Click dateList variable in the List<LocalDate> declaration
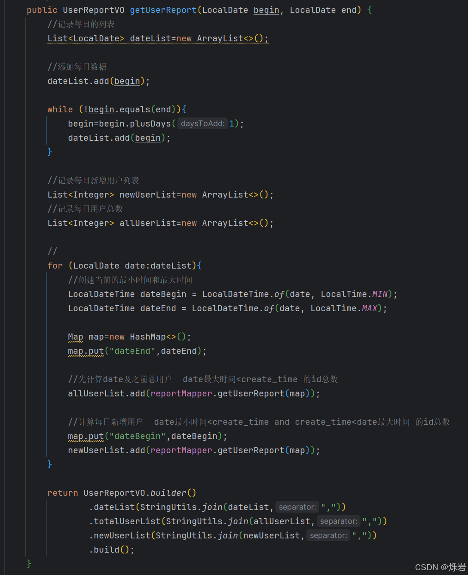Viewport: 468px width, 575px height. [150, 38]
